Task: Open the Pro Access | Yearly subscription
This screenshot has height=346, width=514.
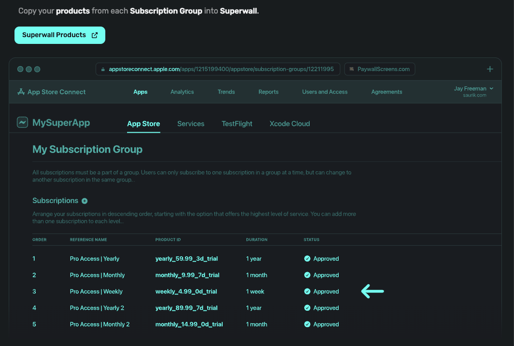Action: pos(94,259)
